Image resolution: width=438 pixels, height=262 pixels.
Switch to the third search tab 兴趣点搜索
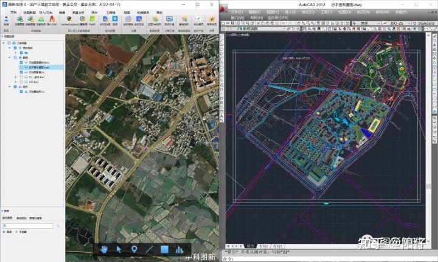(x=35, y=218)
